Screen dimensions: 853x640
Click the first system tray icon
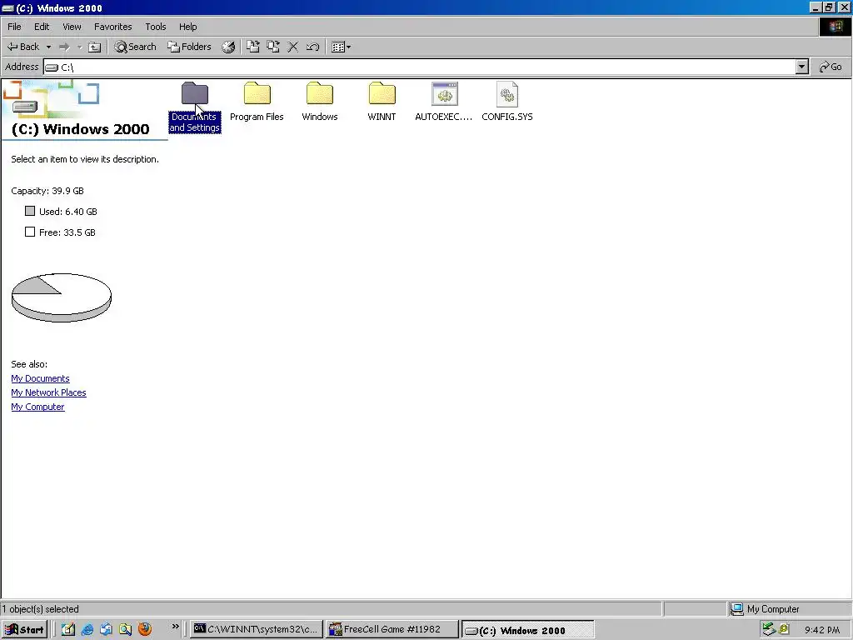[x=769, y=630]
